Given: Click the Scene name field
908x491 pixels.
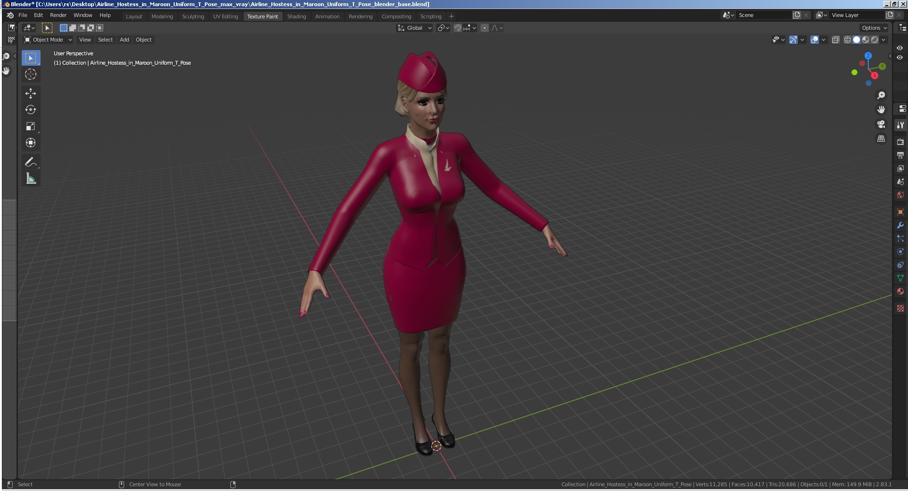Looking at the screenshot, I should [x=764, y=15].
